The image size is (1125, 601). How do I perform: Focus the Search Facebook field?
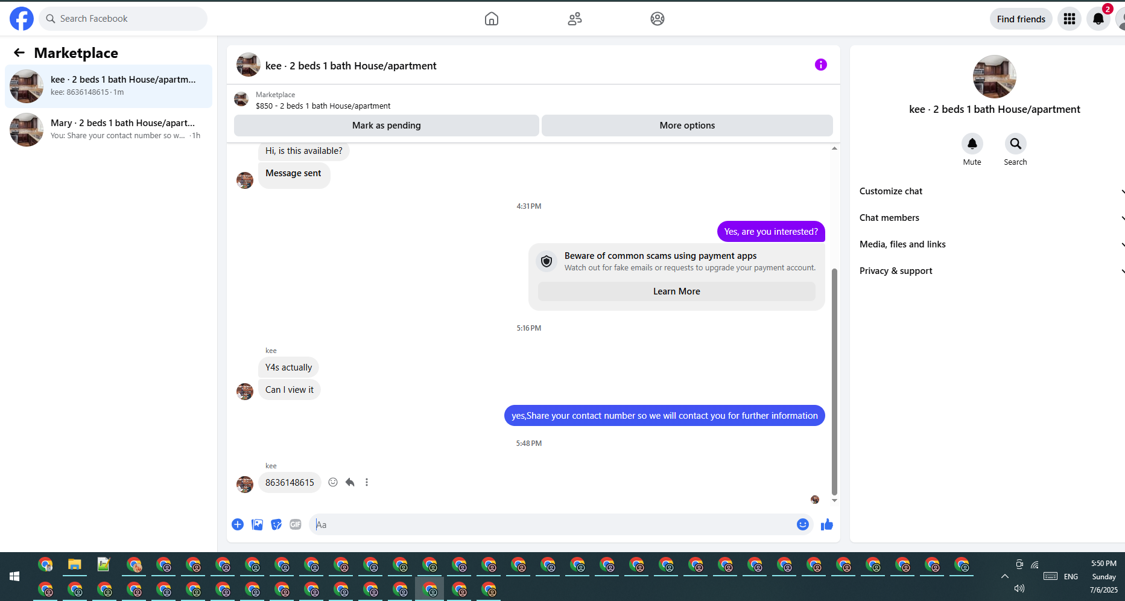tap(123, 19)
